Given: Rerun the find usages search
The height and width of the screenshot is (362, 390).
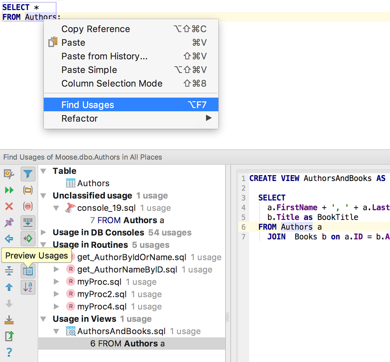Looking at the screenshot, I should click(x=9, y=190).
